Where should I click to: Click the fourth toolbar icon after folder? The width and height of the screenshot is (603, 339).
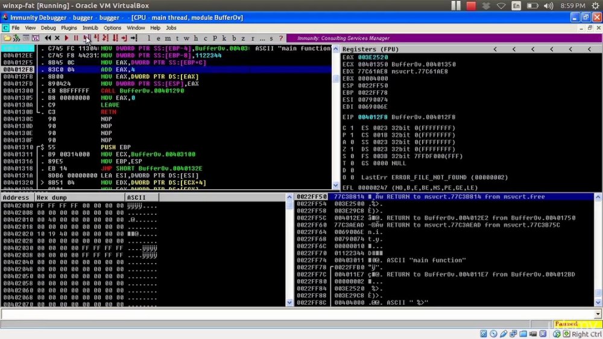[x=36, y=38]
